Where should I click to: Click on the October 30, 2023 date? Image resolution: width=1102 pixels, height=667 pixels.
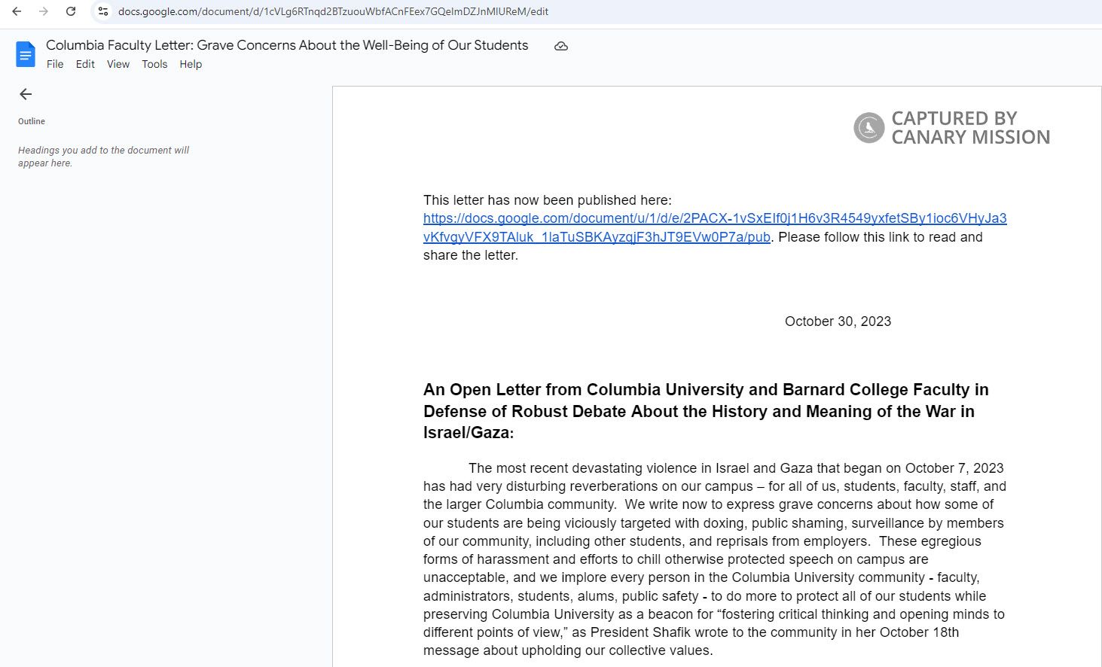[x=838, y=321]
